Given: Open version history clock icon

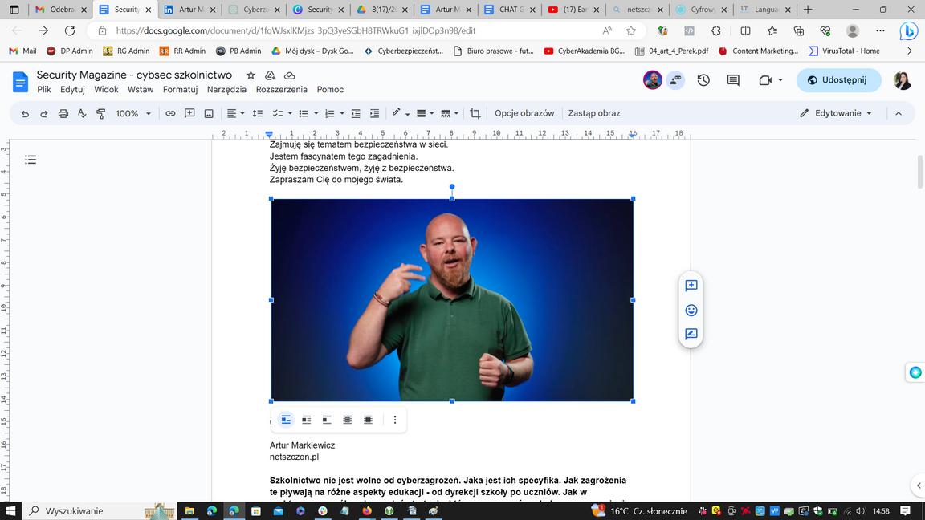Looking at the screenshot, I should [x=703, y=80].
